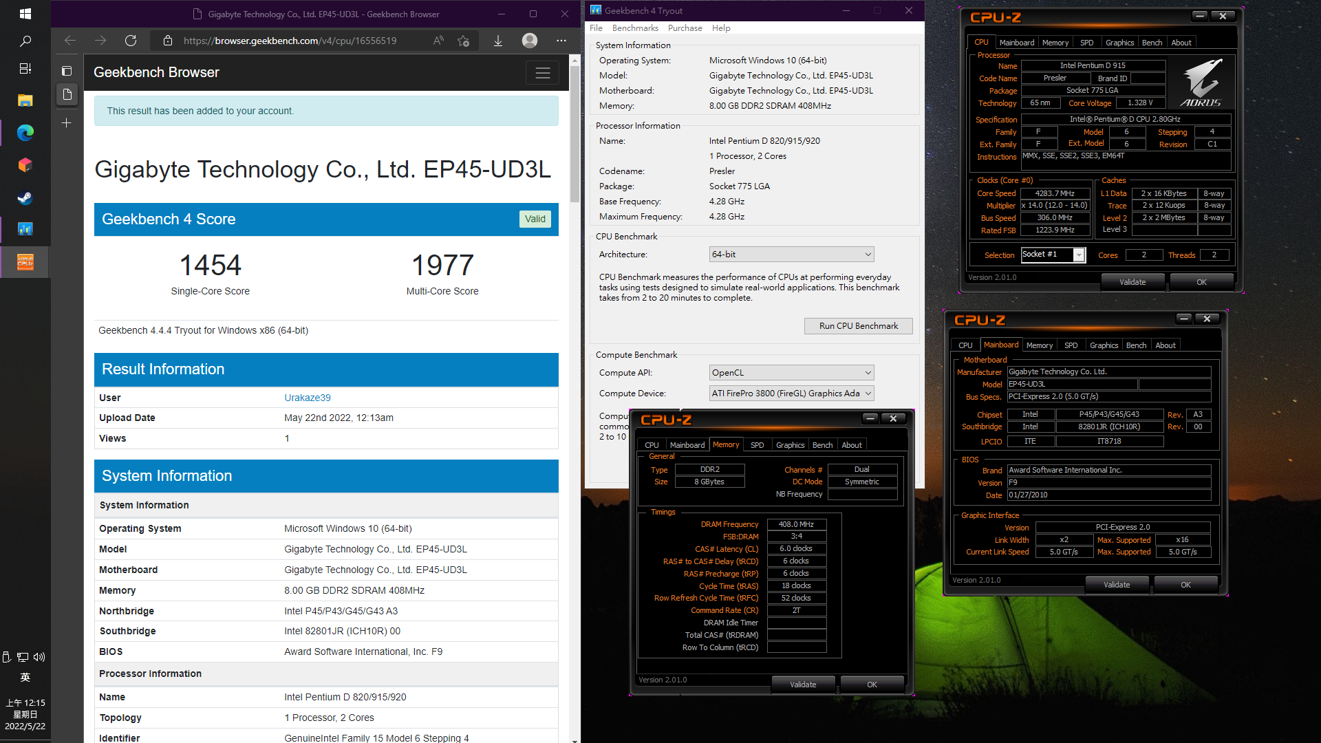Click Geekbench Browser header title

156,72
